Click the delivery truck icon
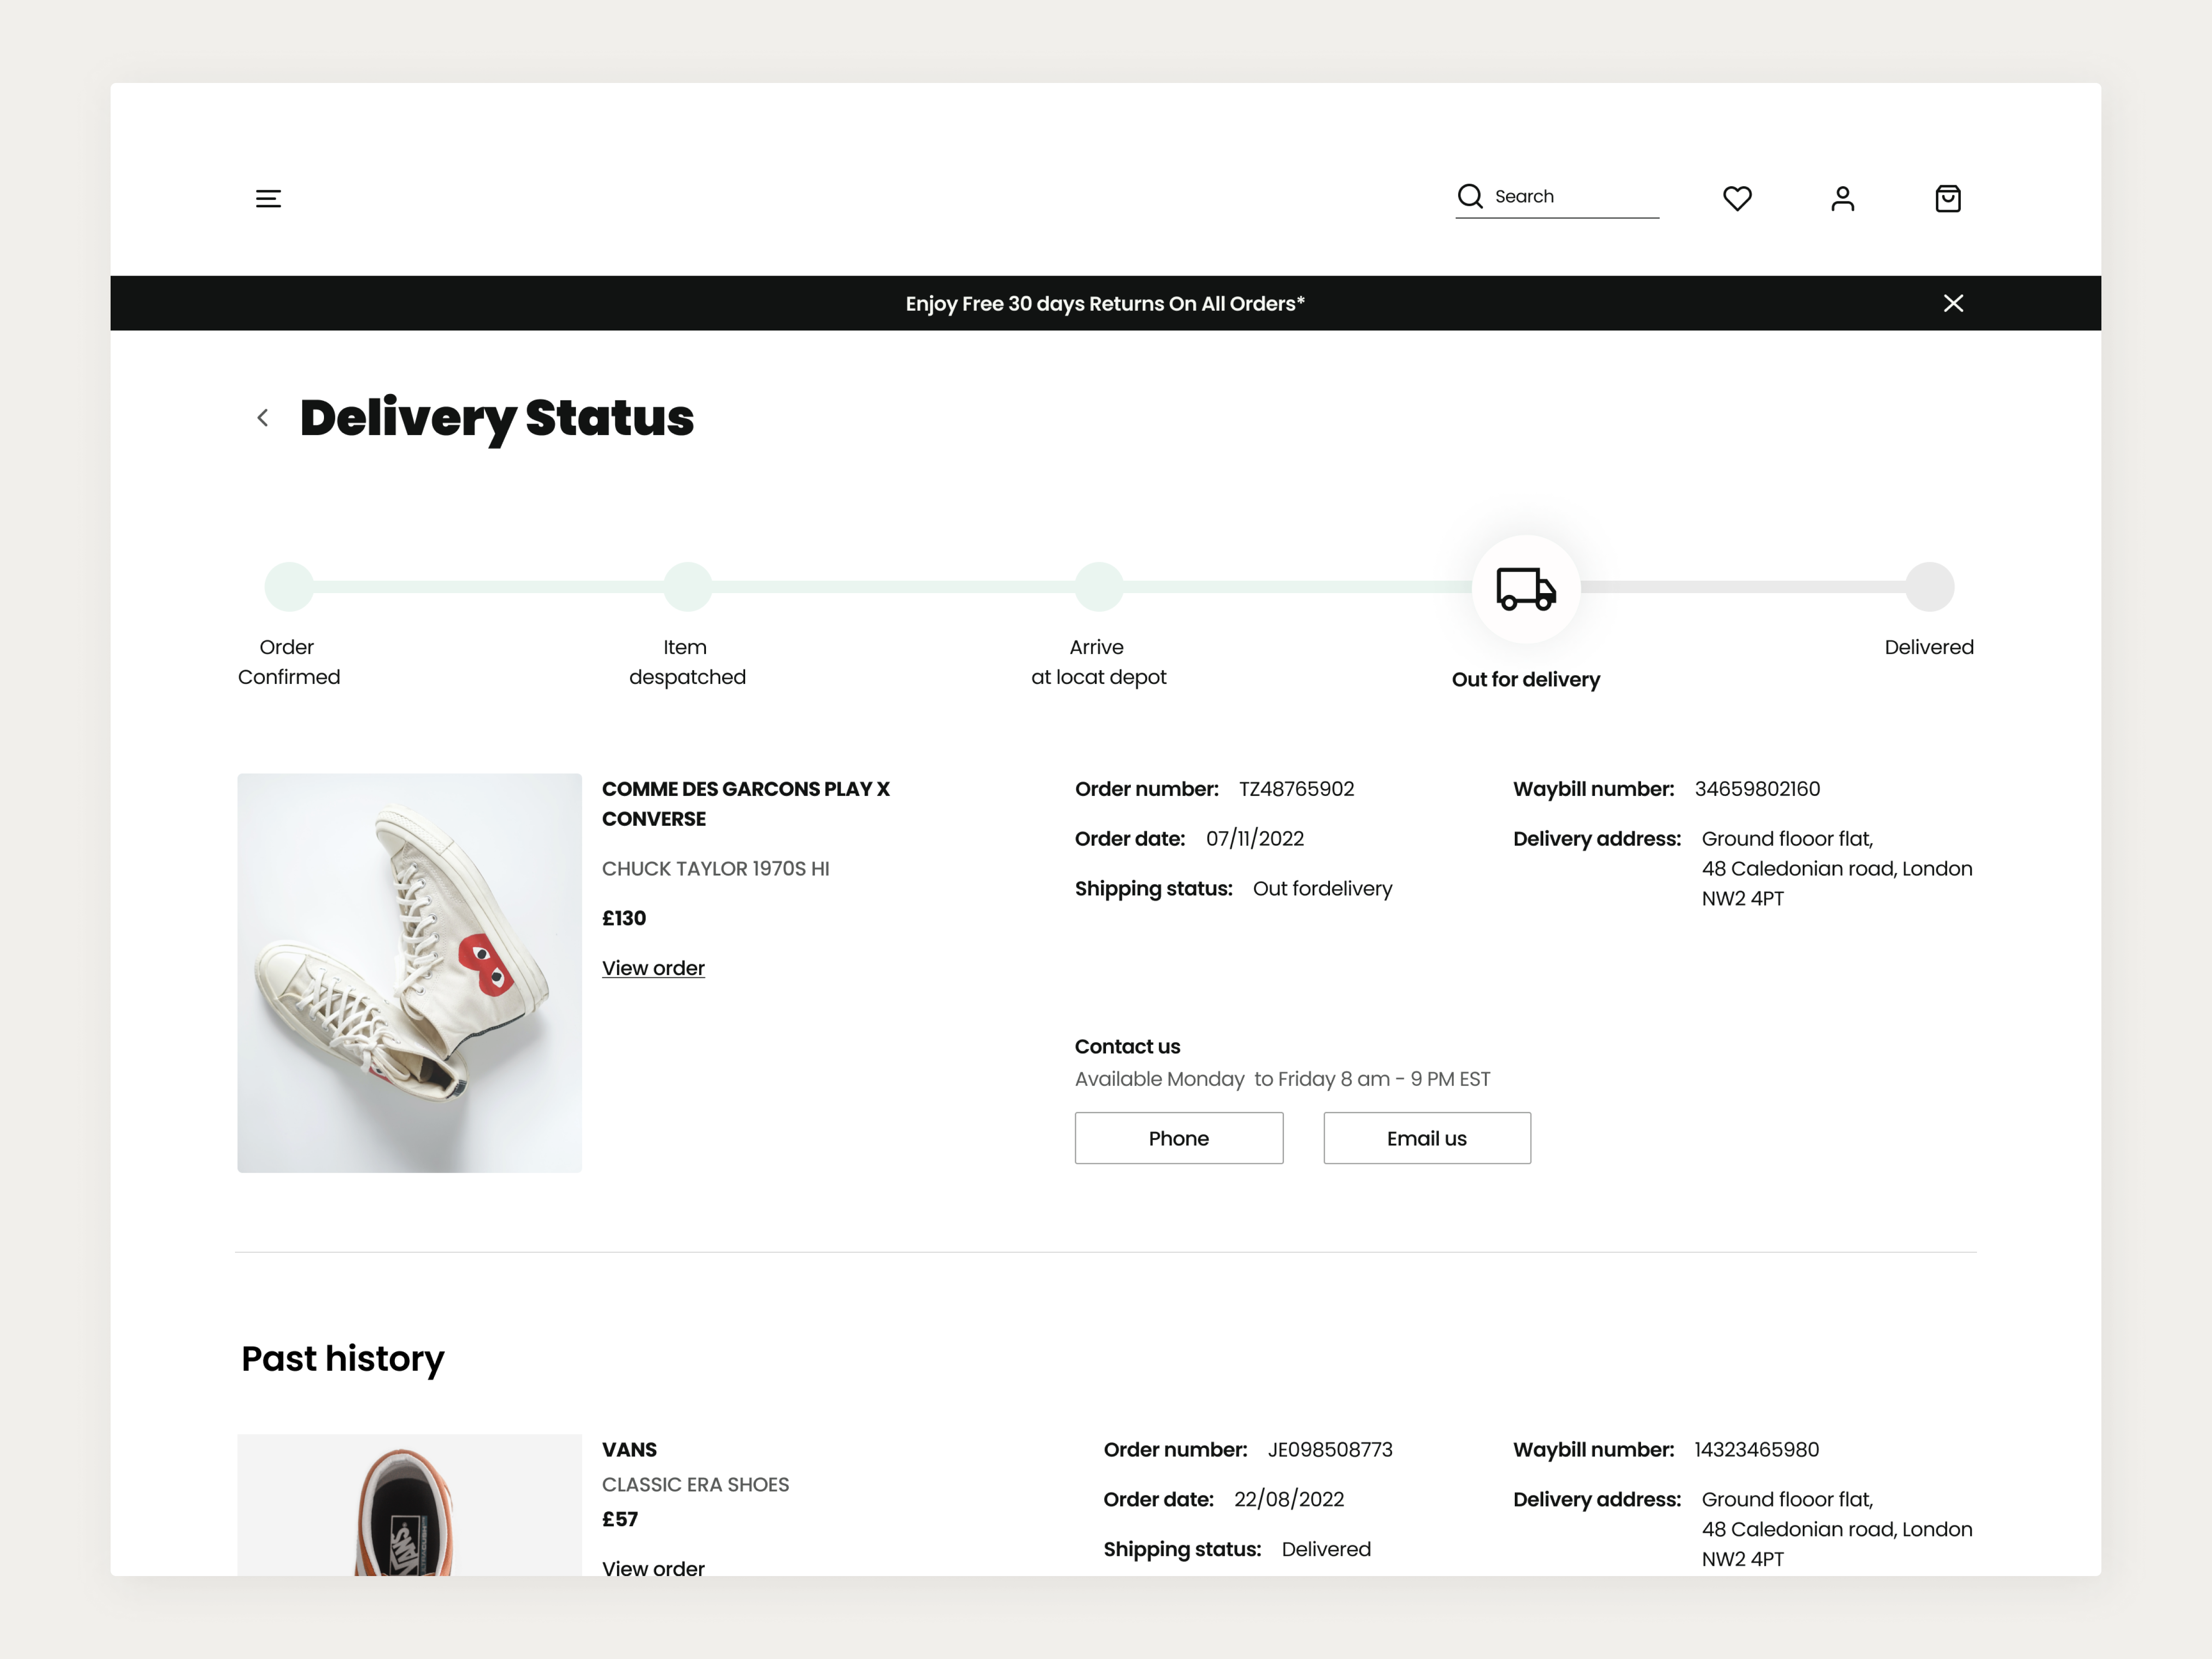2212x1659 pixels. (1525, 588)
